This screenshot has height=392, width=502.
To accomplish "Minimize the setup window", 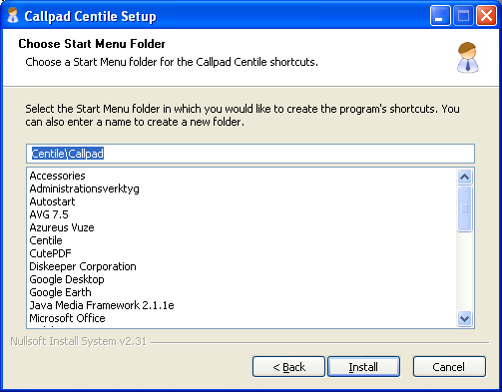I will coord(440,15).
